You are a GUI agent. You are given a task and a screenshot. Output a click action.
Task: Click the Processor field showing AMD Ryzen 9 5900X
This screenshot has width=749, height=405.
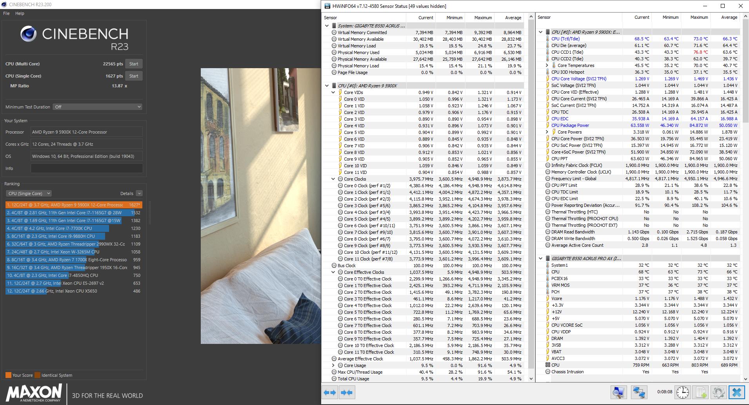click(x=87, y=132)
